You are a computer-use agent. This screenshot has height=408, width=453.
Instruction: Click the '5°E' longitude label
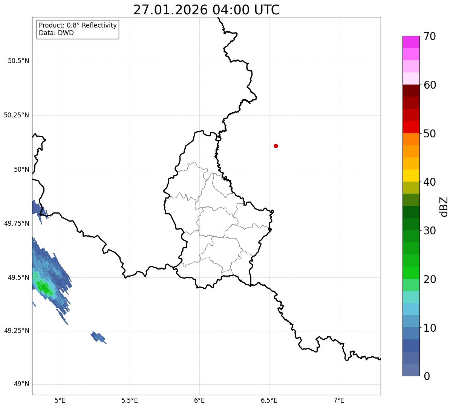click(60, 400)
